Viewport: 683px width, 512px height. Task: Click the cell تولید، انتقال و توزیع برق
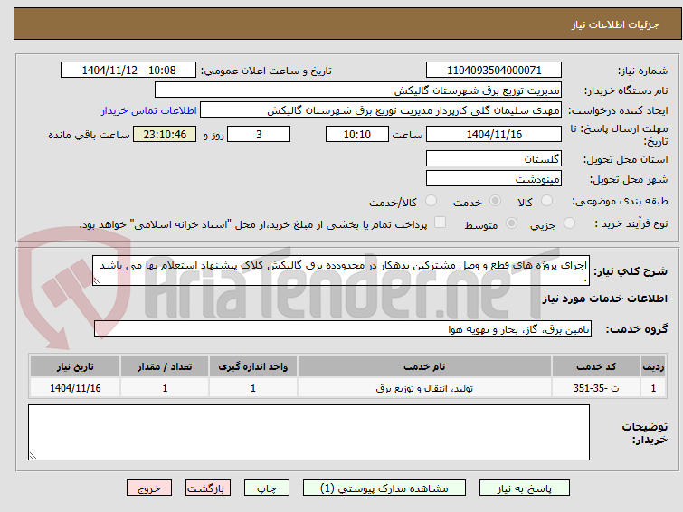coord(424,388)
